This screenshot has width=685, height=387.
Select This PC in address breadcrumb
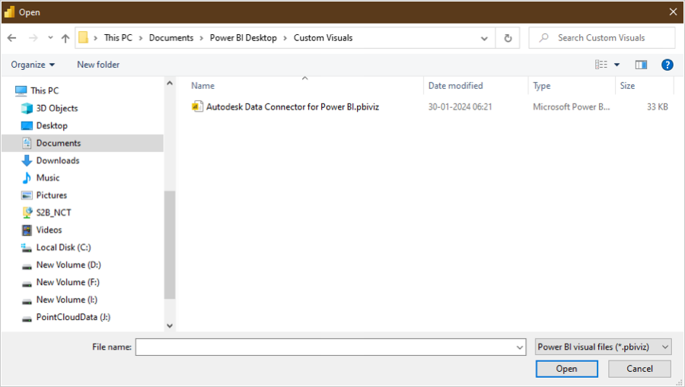[x=118, y=38]
